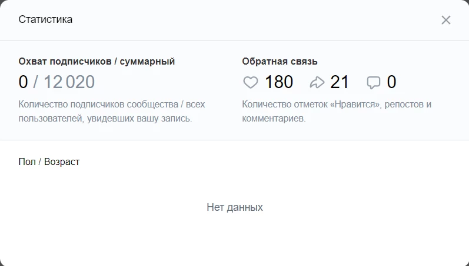The image size is (469, 266).
Task: Click the Обратная связь heading
Action: coord(280,62)
